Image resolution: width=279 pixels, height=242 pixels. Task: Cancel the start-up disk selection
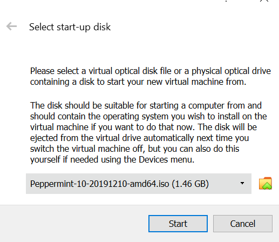(243, 224)
